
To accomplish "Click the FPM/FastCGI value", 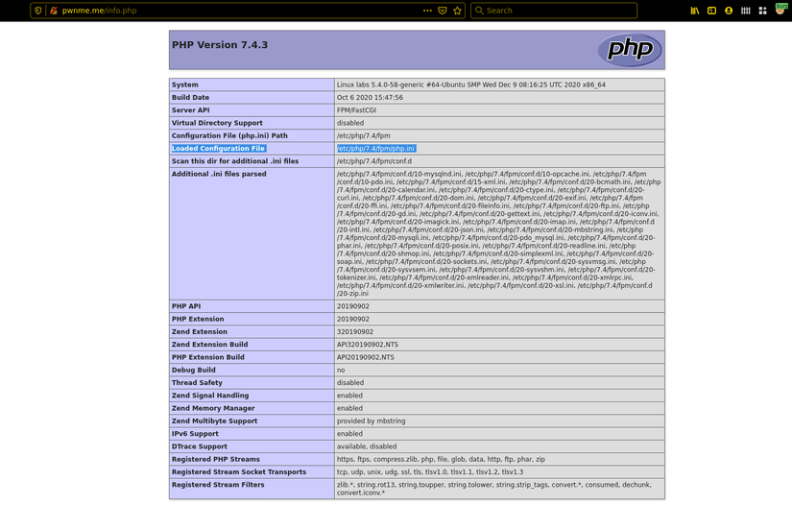I will [356, 110].
